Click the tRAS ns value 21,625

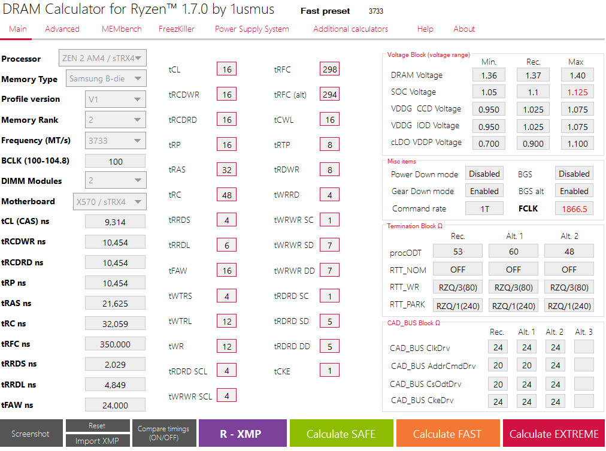[115, 303]
